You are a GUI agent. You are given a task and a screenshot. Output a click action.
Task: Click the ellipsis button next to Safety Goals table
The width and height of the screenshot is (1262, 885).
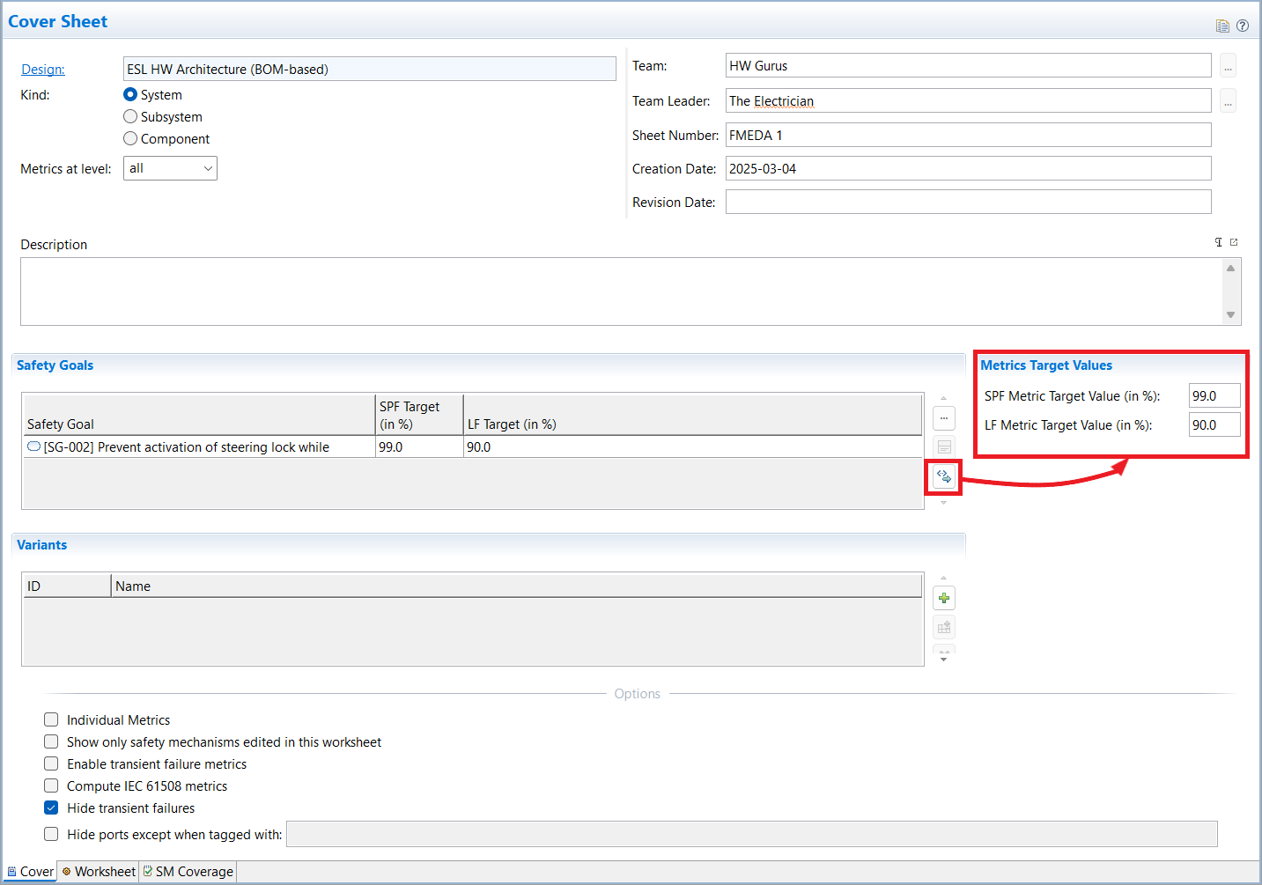tap(943, 418)
